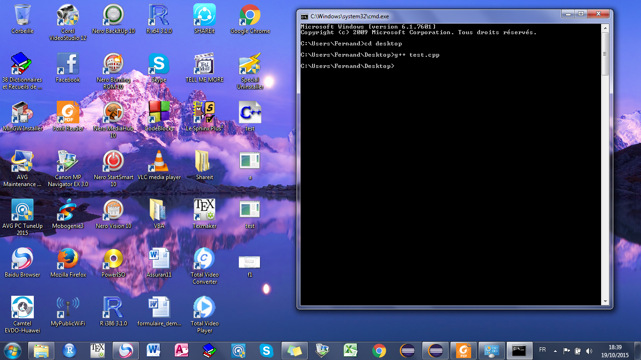This screenshot has width=641, height=360.
Task: Select the VBA folder on desktop
Action: click(159, 214)
